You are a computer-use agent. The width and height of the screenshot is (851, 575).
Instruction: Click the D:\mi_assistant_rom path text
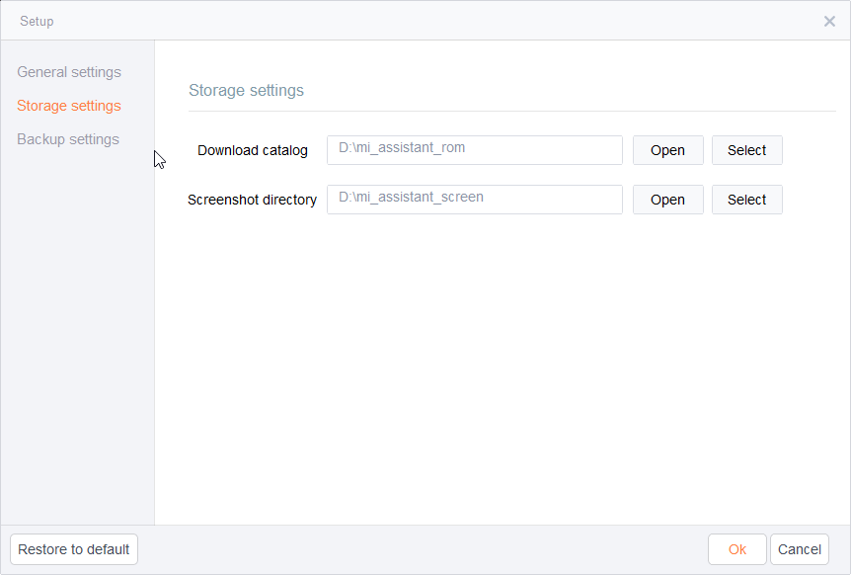tap(402, 147)
